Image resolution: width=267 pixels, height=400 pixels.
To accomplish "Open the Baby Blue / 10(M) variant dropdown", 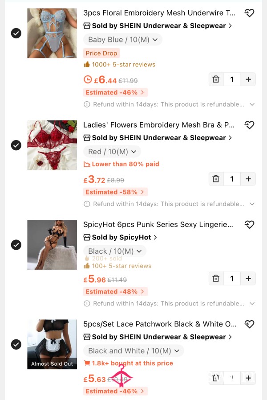I will tap(123, 40).
